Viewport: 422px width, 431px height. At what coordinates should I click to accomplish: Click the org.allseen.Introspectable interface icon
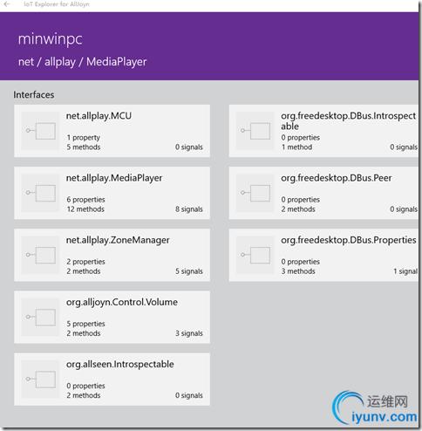[x=40, y=380]
